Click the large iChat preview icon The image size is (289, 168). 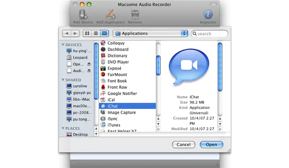point(189,67)
